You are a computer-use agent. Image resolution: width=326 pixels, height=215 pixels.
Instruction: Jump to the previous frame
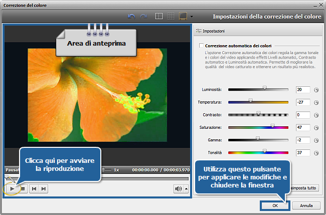pos(34,188)
